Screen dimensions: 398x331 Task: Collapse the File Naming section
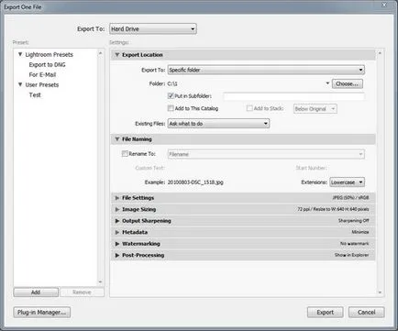coord(116,139)
